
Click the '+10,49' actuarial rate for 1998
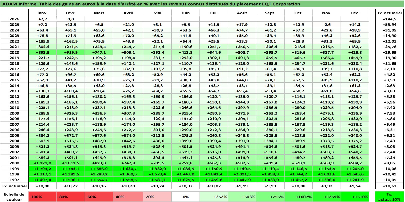(389, 174)
